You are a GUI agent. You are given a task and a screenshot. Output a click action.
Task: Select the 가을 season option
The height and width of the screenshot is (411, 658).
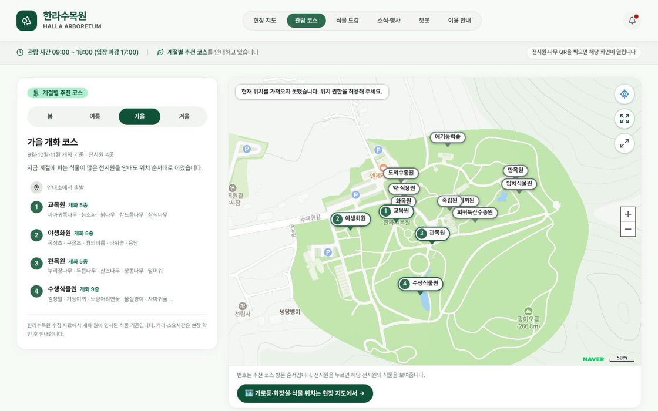[x=139, y=117]
